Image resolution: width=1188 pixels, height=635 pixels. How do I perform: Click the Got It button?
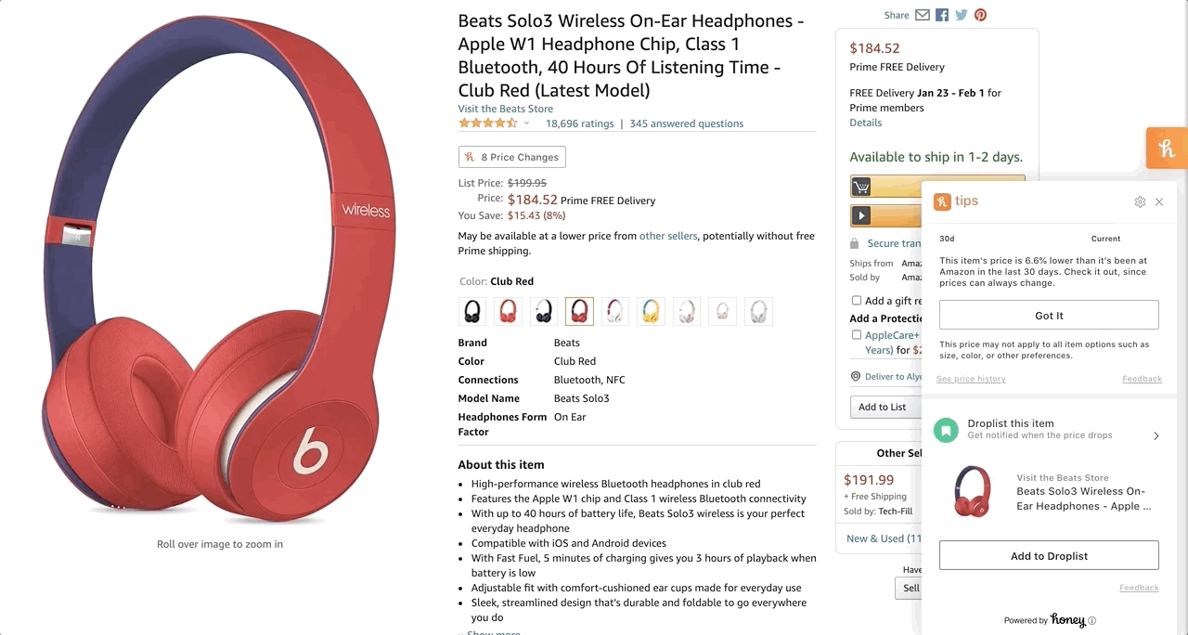tap(1049, 315)
